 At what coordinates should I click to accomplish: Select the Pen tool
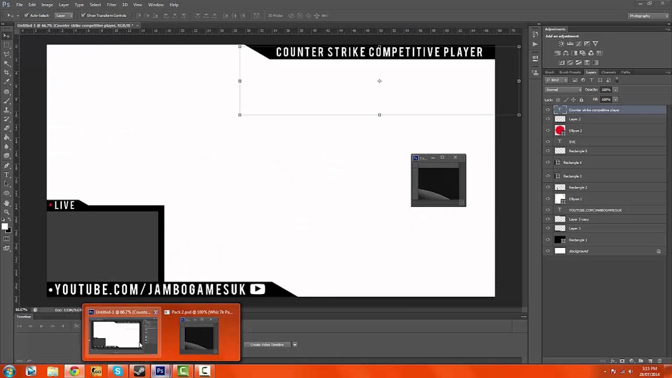6,165
